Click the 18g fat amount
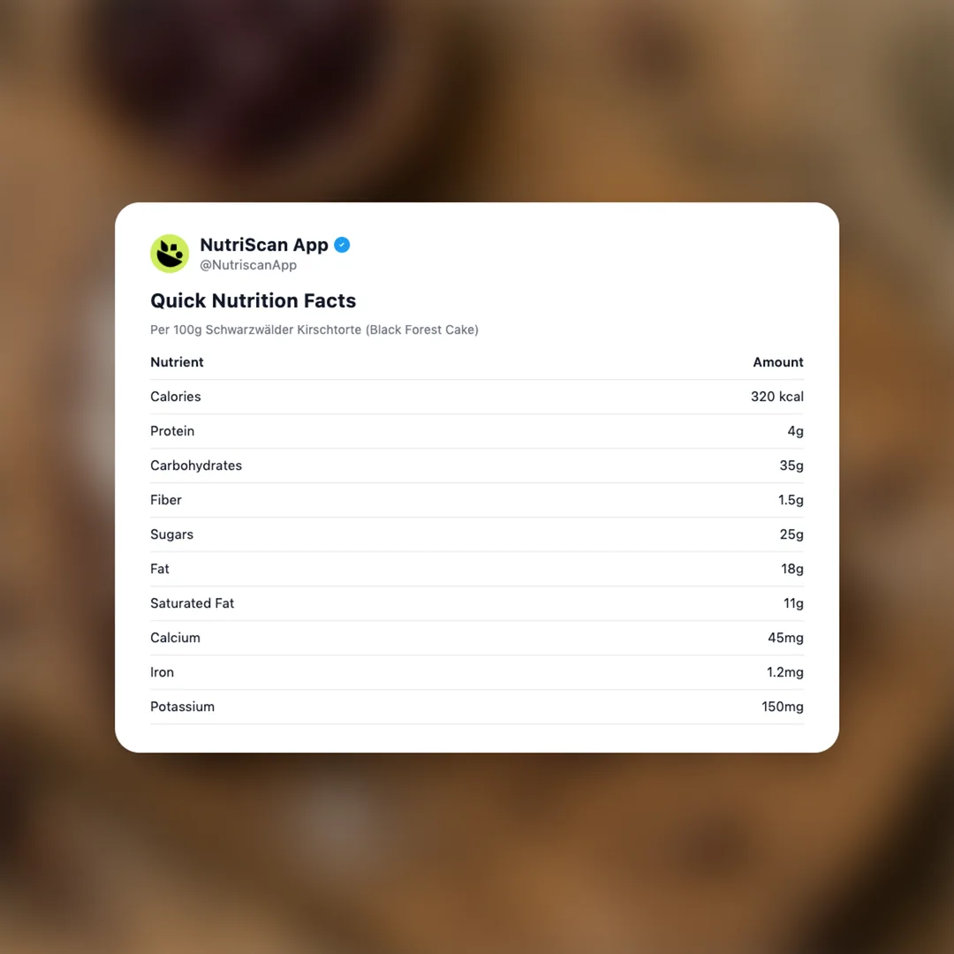 791,569
